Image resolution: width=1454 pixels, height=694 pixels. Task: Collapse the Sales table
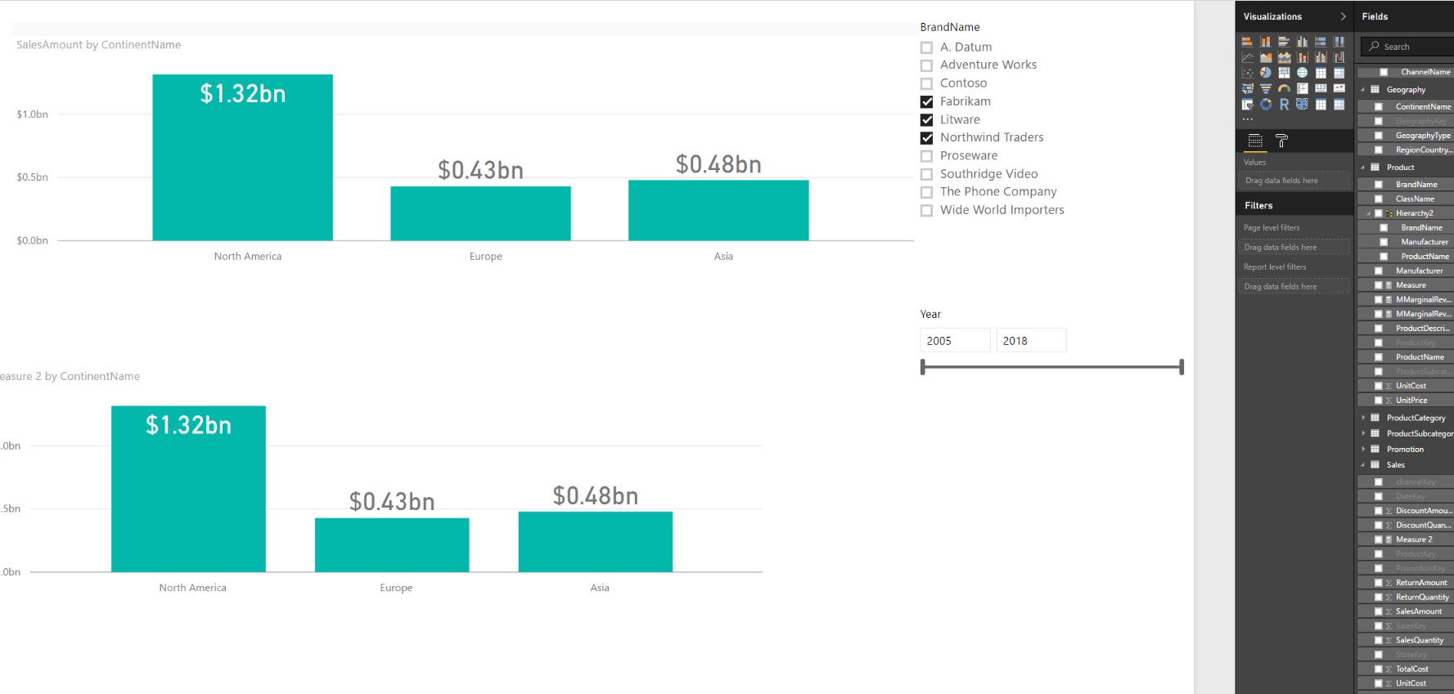tap(1363, 465)
